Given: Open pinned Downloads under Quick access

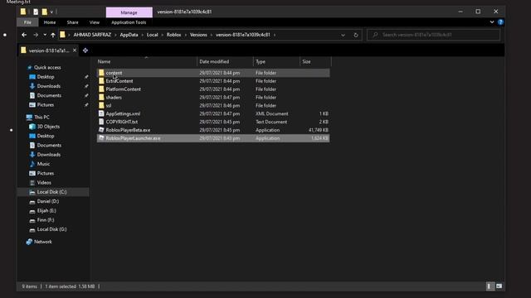Looking at the screenshot, I should [x=49, y=86].
